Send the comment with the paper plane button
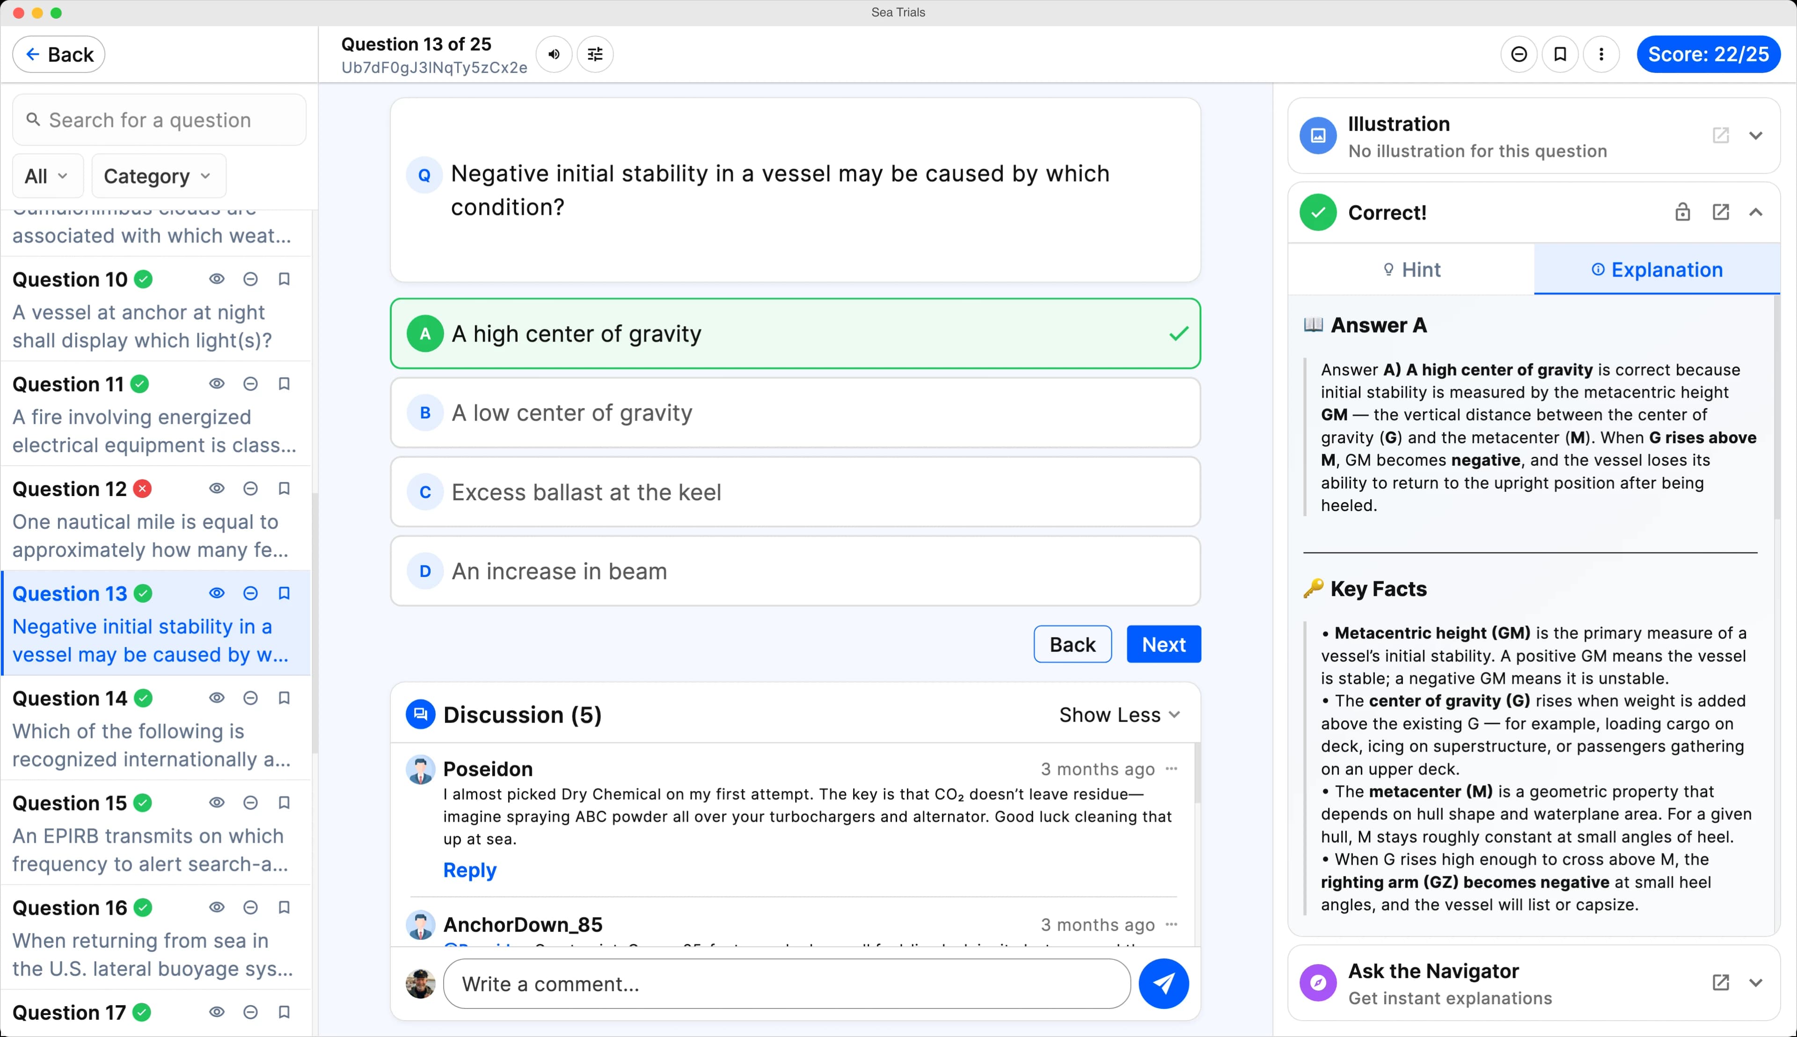Image resolution: width=1797 pixels, height=1037 pixels. 1163,984
